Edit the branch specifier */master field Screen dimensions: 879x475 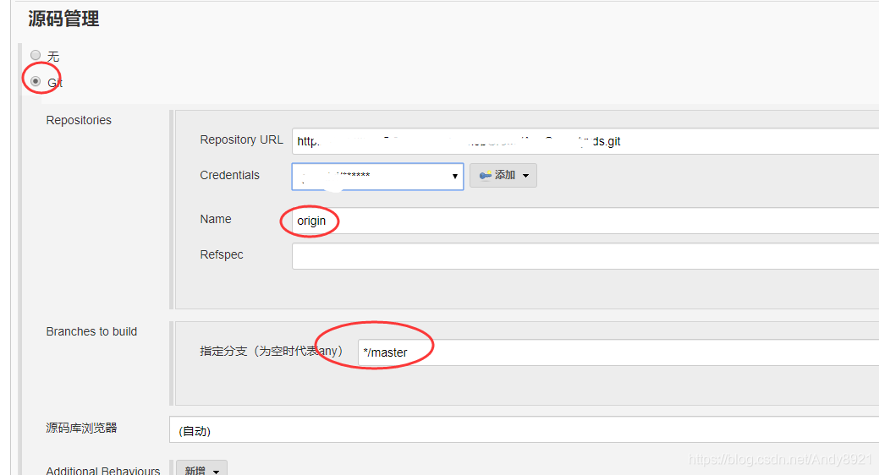[618, 352]
